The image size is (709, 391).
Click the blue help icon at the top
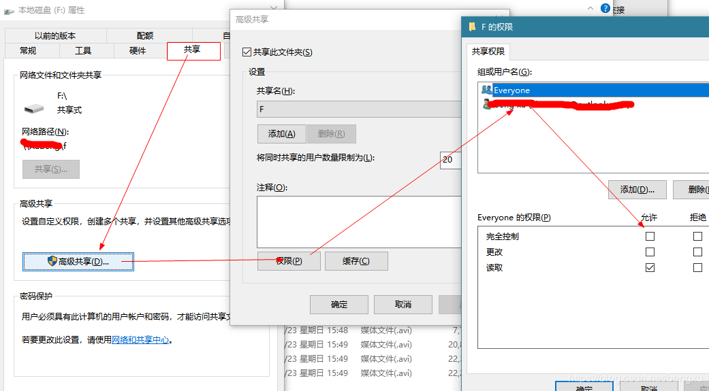(x=605, y=8)
